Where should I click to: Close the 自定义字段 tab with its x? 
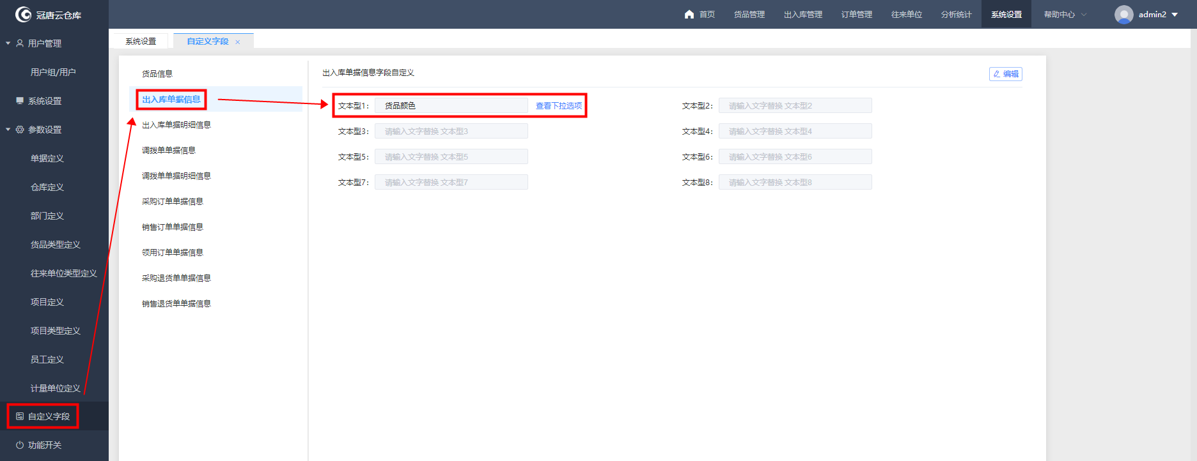[238, 42]
